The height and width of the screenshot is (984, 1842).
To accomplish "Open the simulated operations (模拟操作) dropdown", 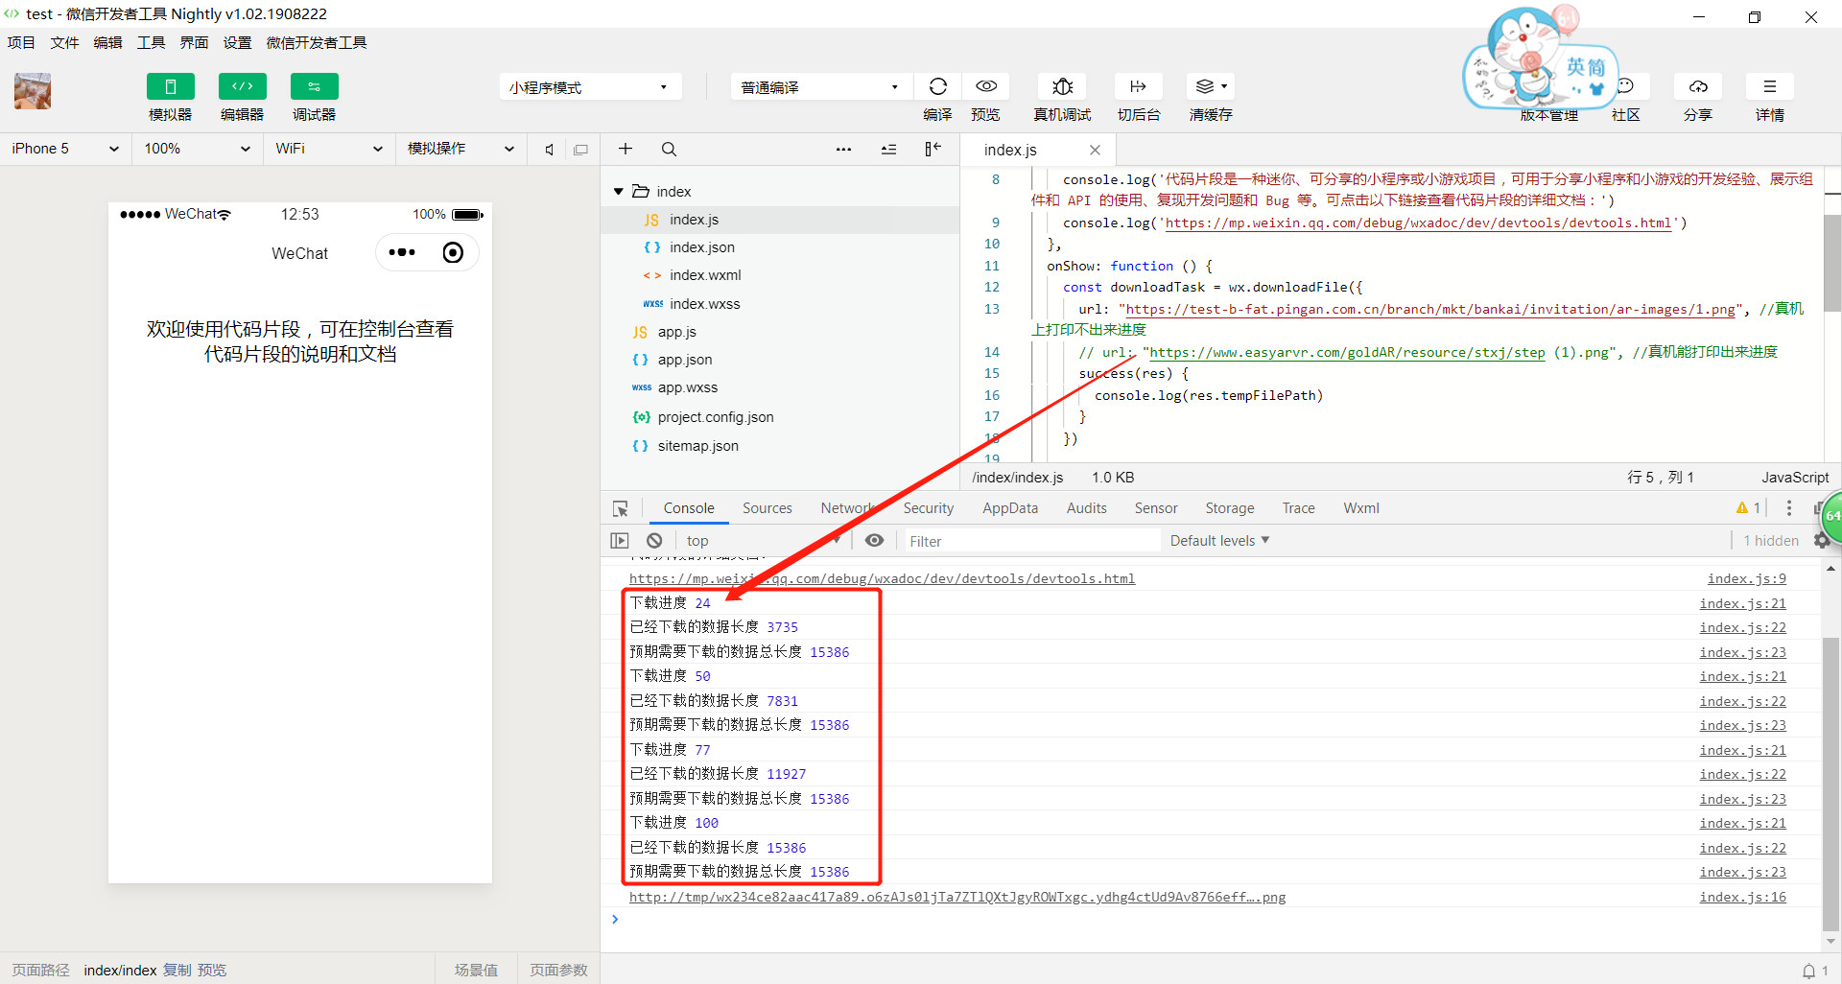I will click(461, 149).
